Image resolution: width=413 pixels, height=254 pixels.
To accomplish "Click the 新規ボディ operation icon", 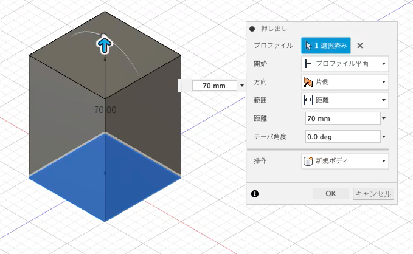I will (x=308, y=161).
